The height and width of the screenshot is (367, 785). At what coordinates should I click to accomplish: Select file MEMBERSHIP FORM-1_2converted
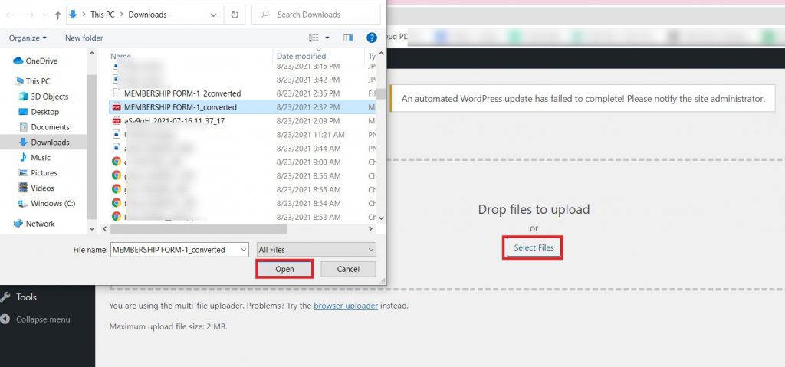tap(182, 93)
